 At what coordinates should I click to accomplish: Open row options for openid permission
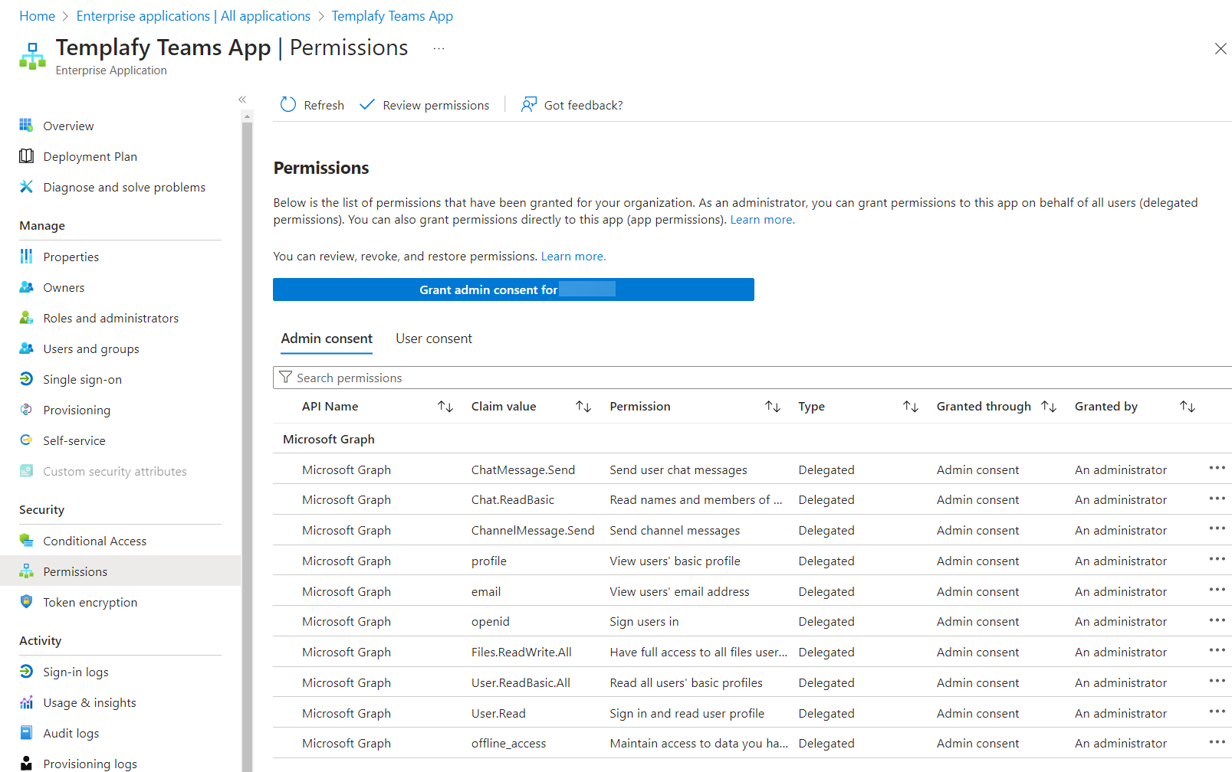(x=1217, y=620)
